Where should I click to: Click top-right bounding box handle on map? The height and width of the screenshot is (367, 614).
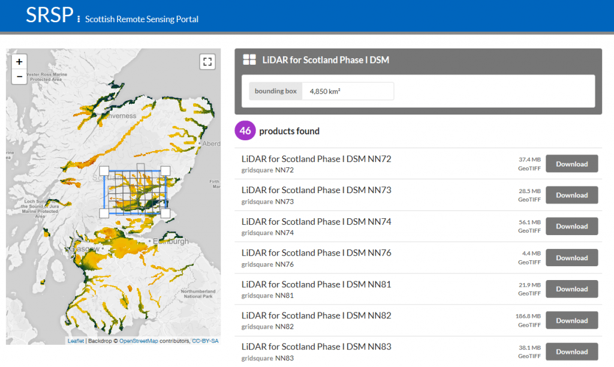point(165,170)
